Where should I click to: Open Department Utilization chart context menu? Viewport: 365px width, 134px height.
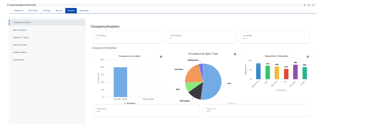pos(308,57)
